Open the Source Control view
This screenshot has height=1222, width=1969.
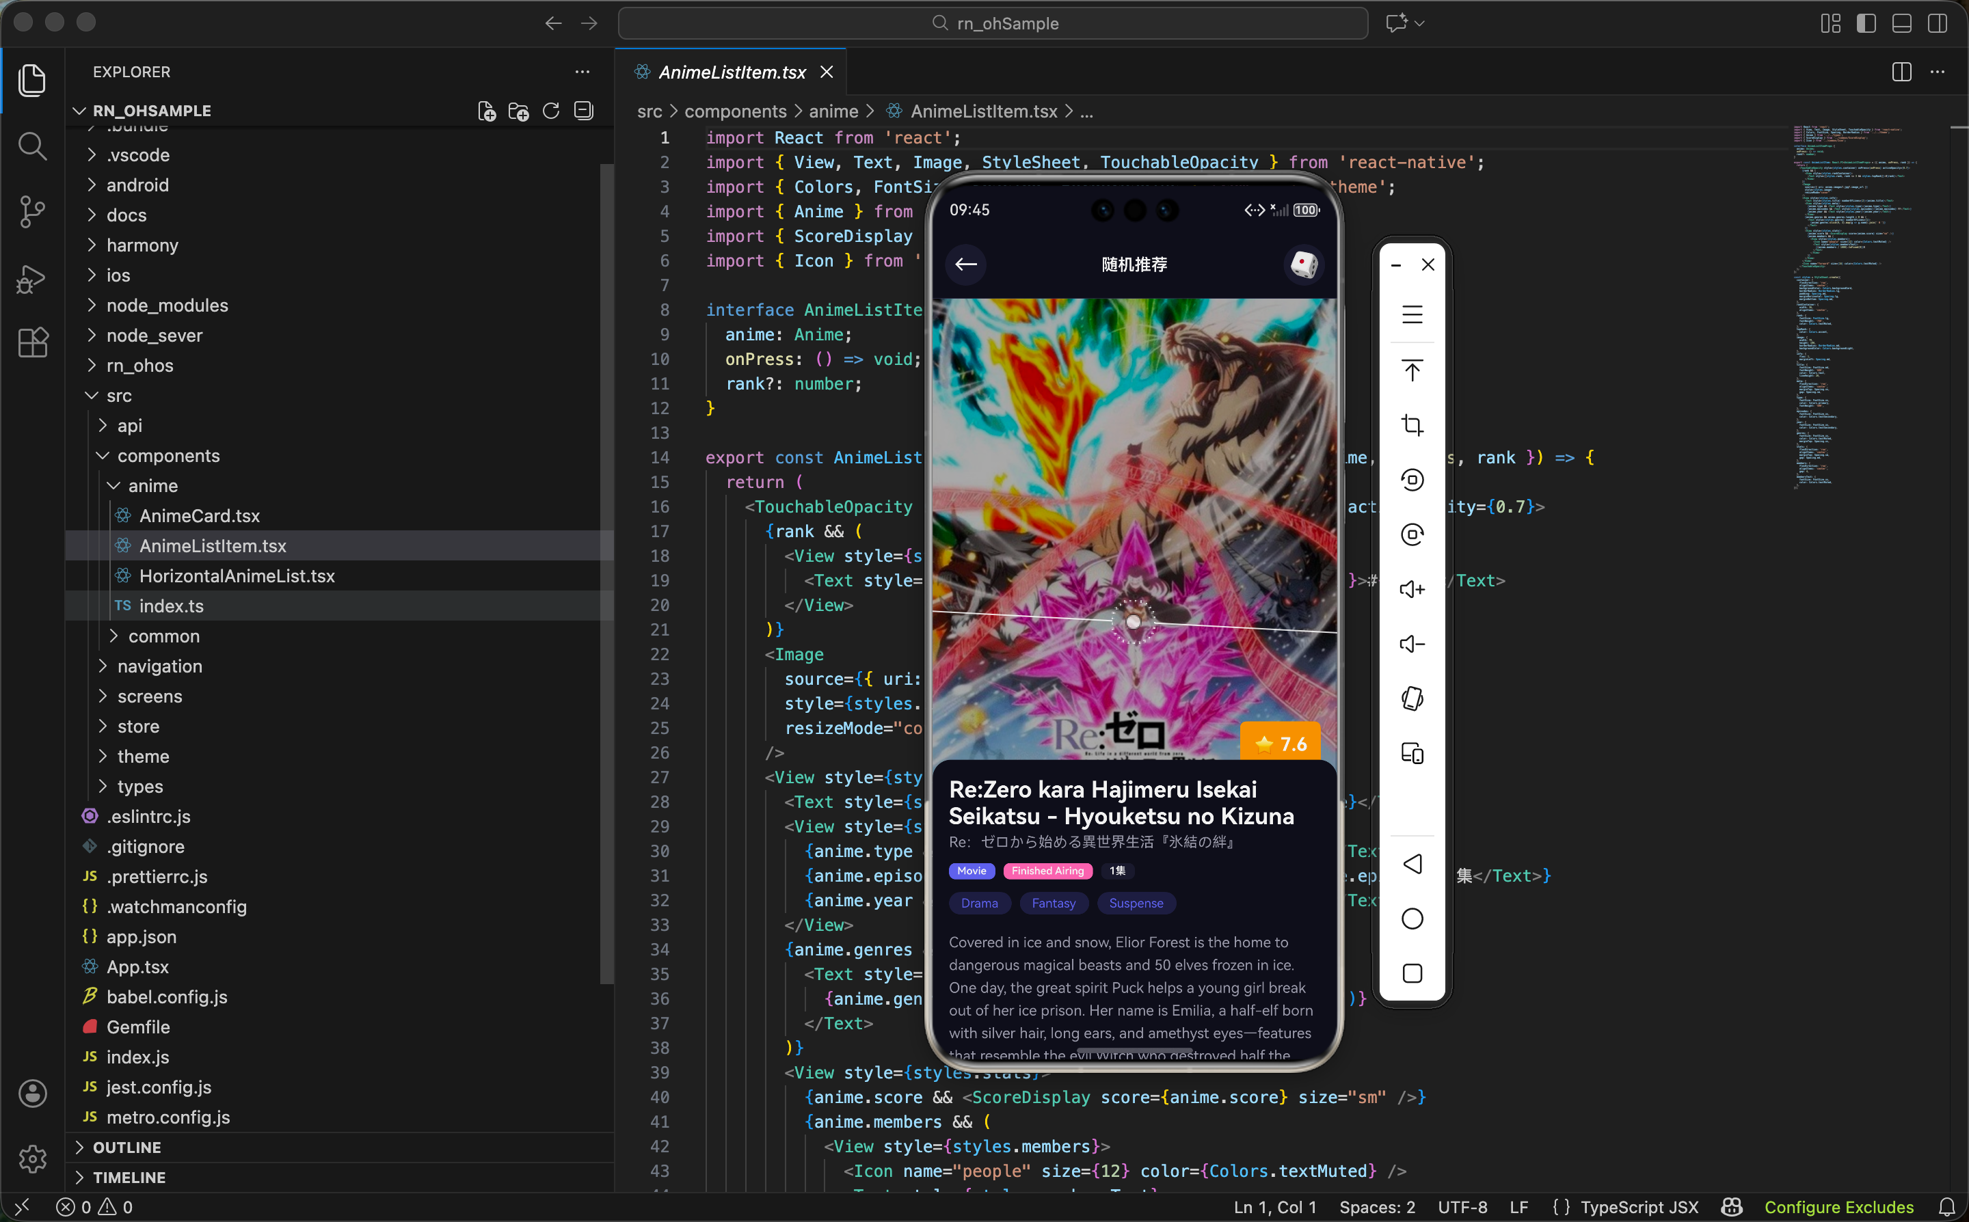tap(32, 212)
